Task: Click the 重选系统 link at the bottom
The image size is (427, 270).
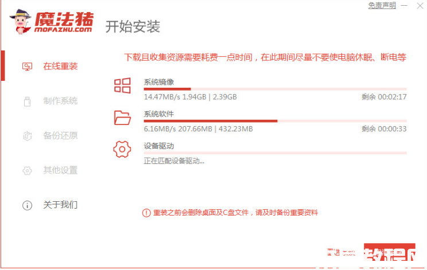Action: 341,253
